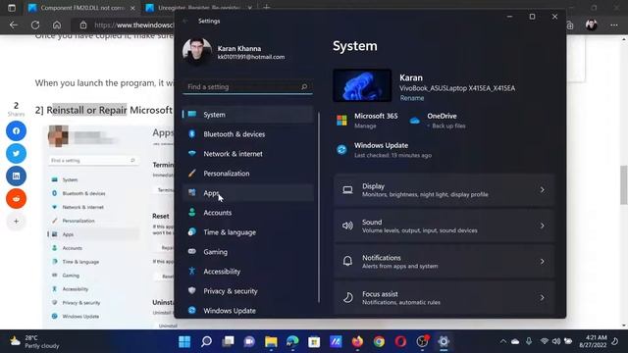This screenshot has width=628, height=353.
Task: Expand the Display settings chevron
Action: click(x=542, y=190)
